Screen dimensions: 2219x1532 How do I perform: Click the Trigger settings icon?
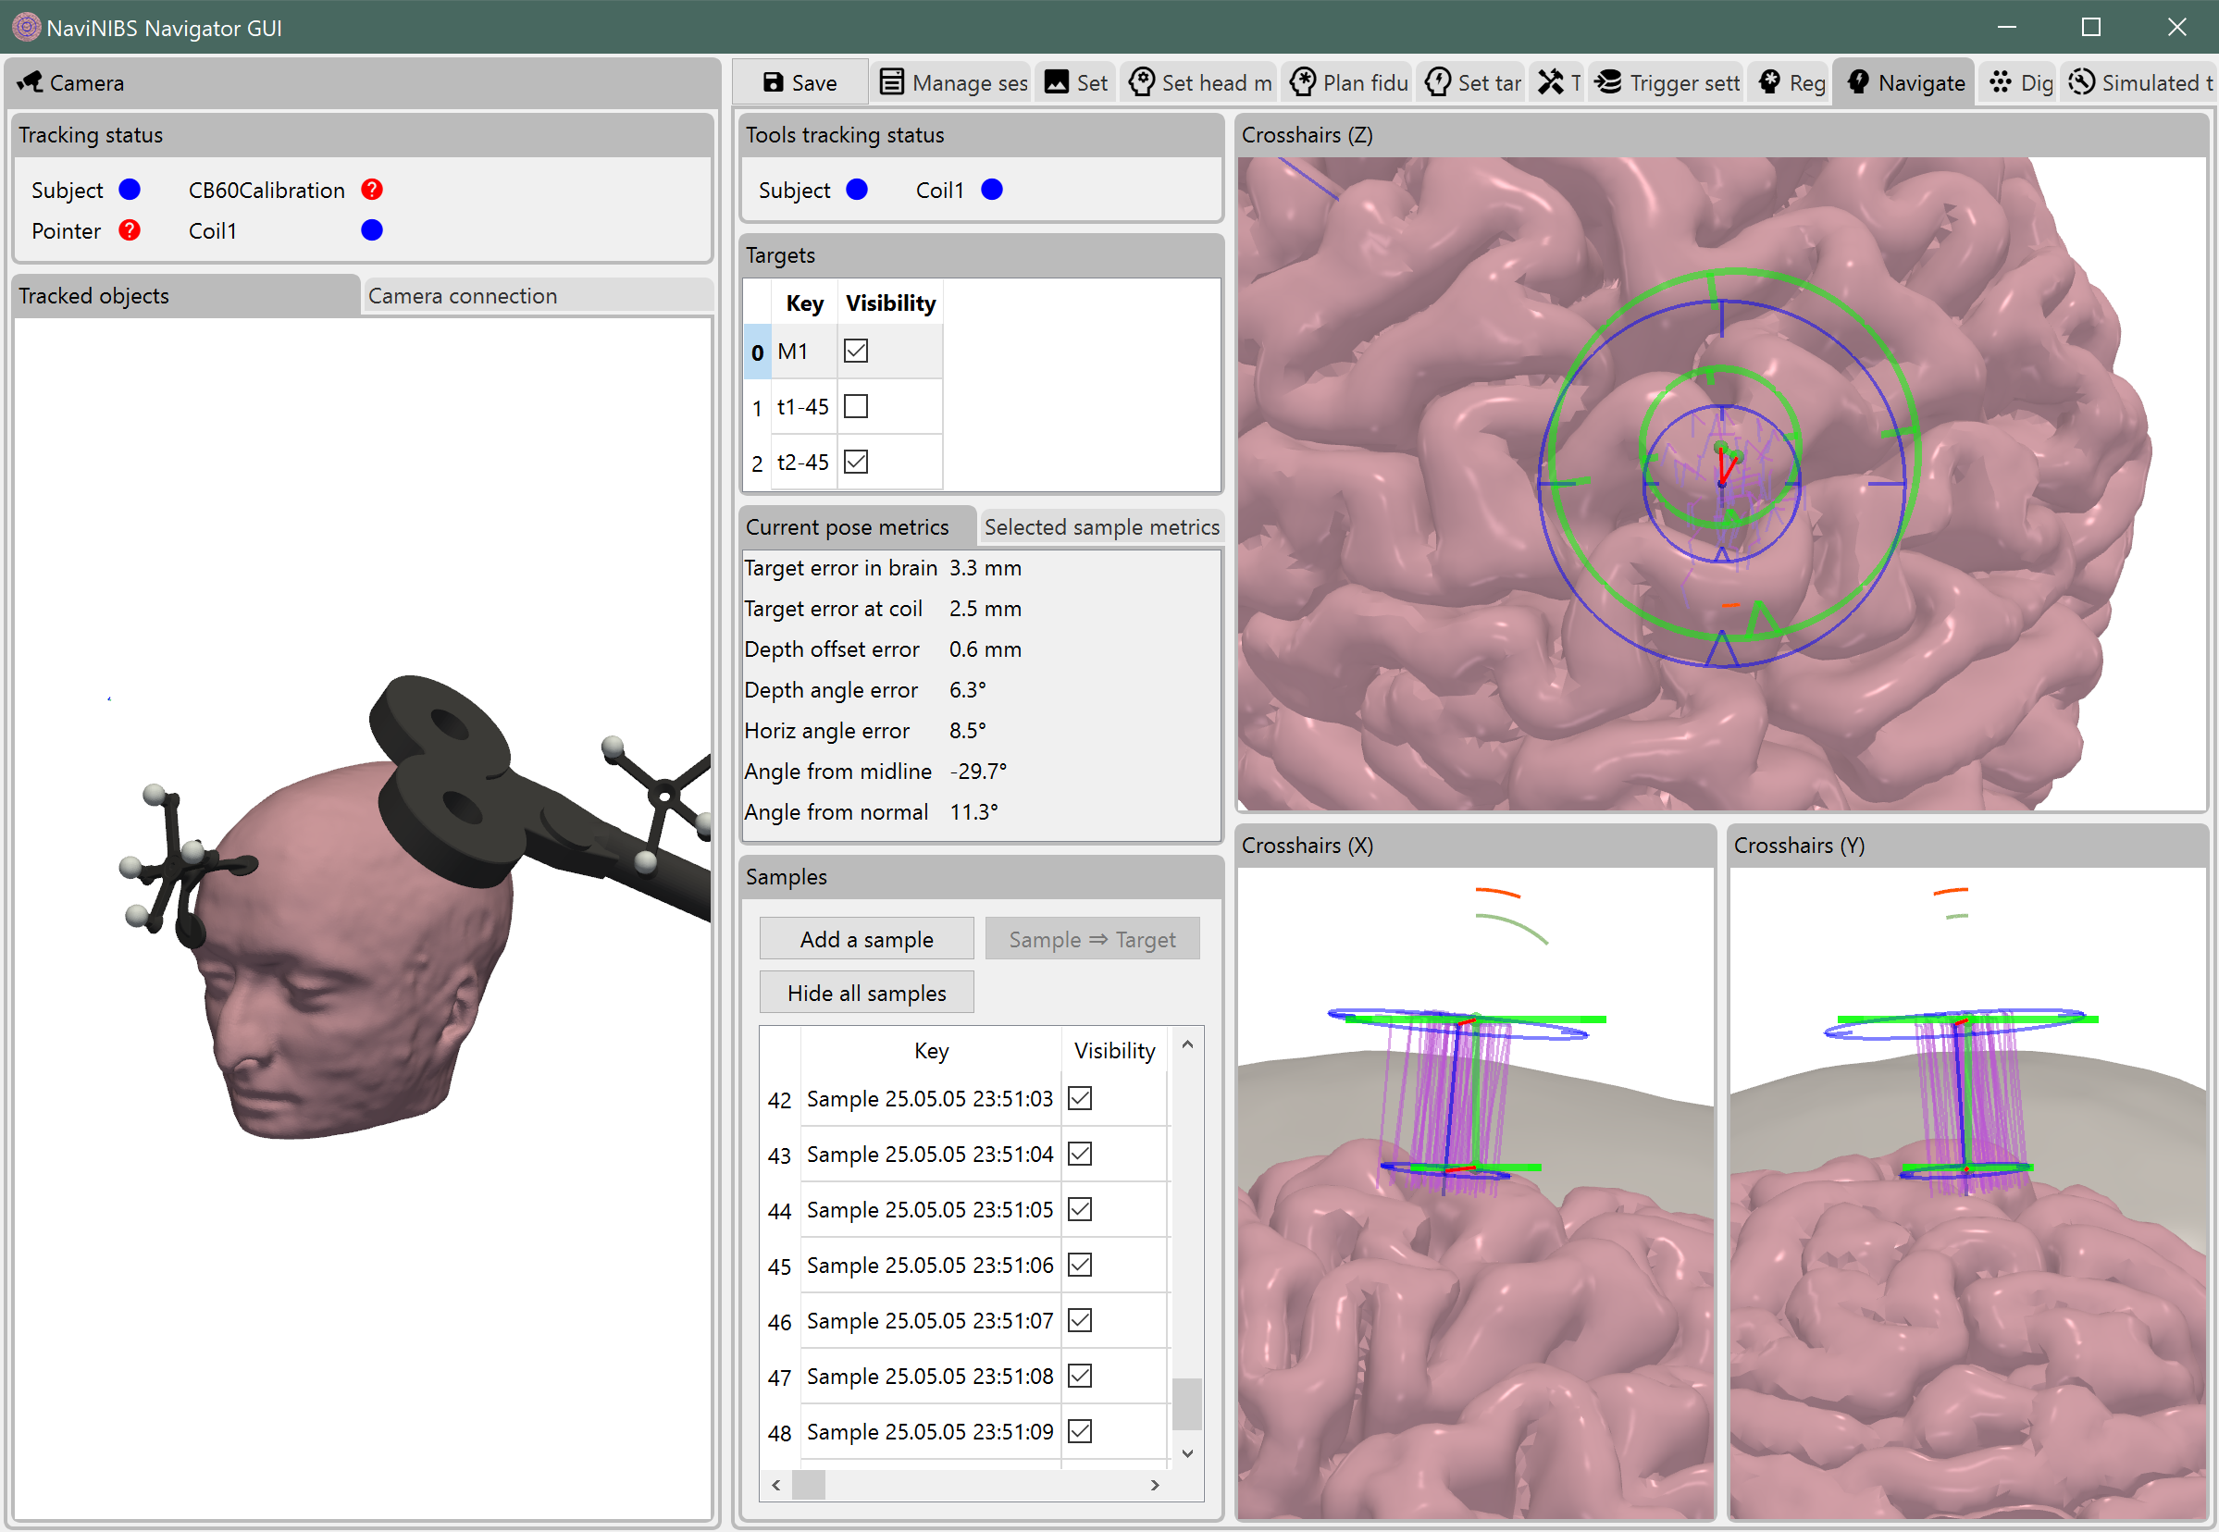(1608, 82)
